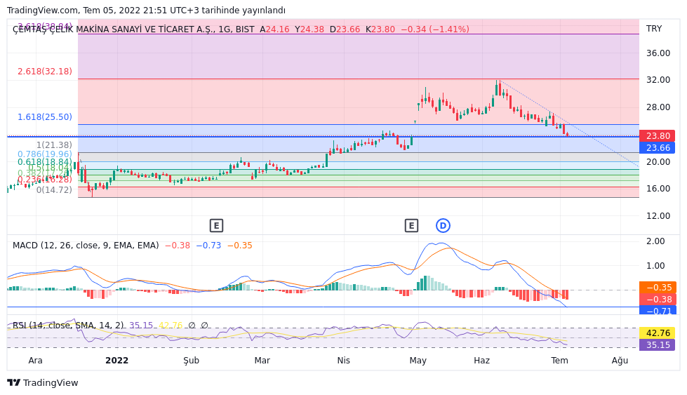Click the blue -0.71 MACD axis tag
The height and width of the screenshot is (395, 687).
pos(658,311)
